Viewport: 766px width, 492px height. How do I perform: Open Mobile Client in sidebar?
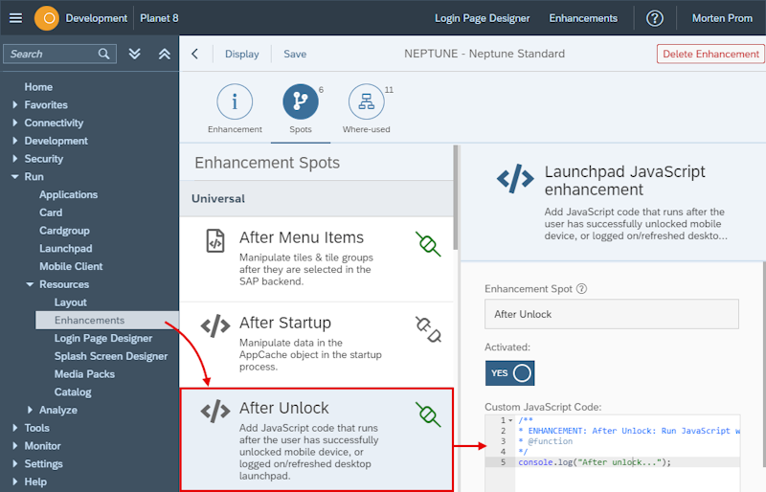(71, 266)
